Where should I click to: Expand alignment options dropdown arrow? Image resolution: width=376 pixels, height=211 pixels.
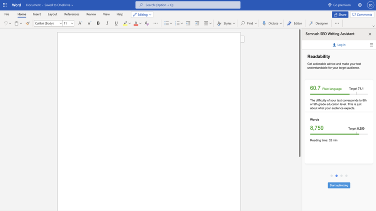coord(210,23)
